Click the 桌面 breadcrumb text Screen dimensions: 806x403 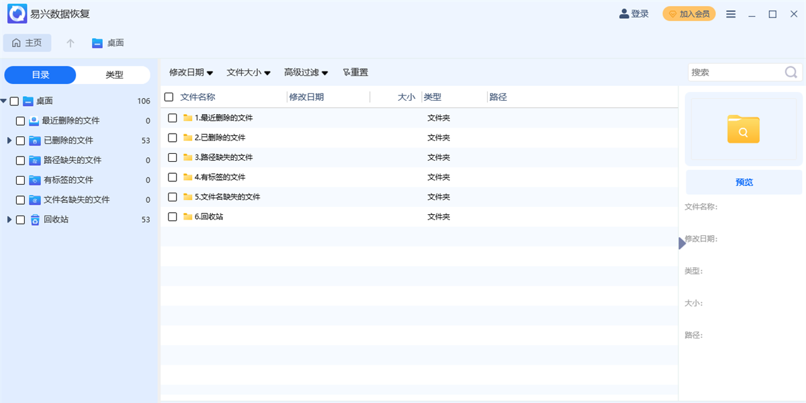(116, 43)
